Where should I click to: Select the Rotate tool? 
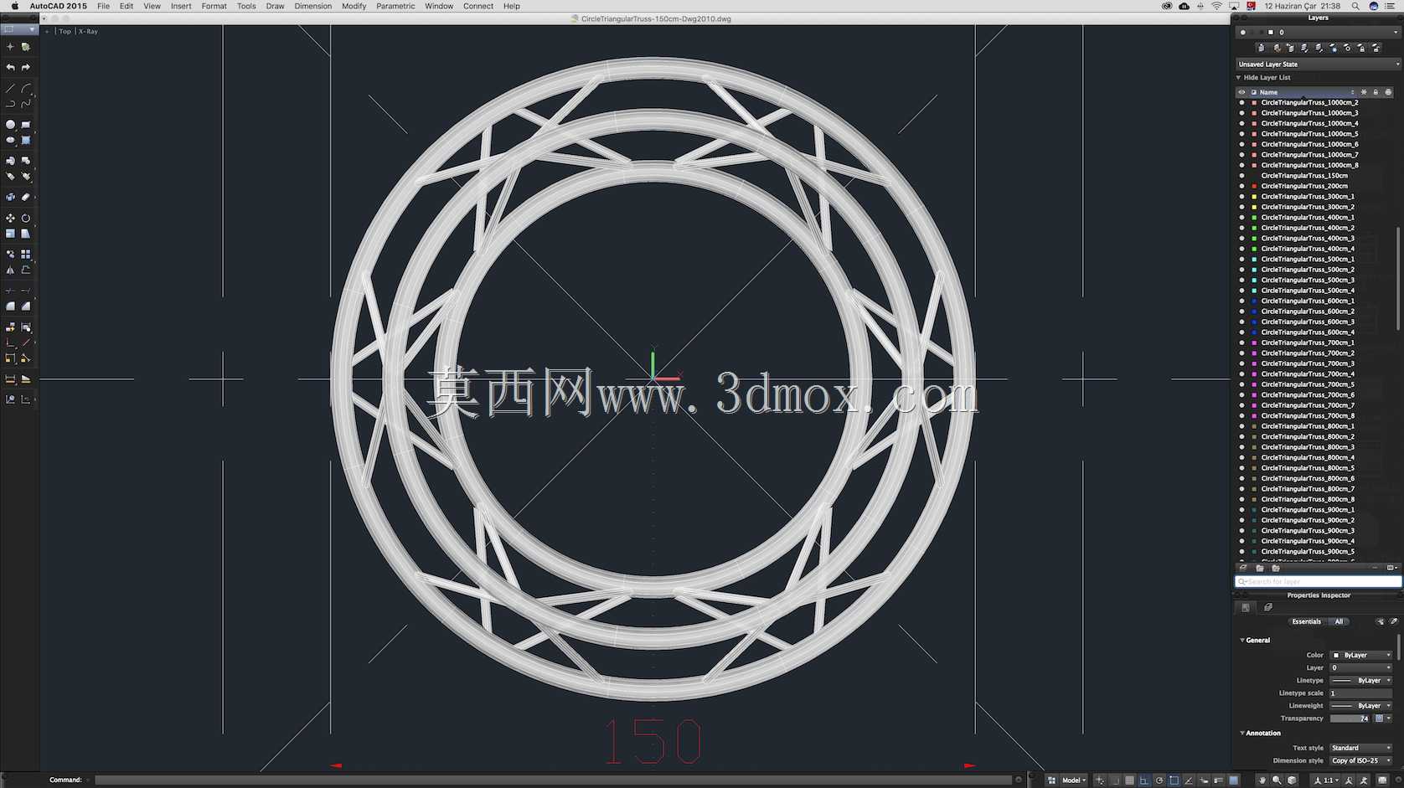(x=26, y=218)
